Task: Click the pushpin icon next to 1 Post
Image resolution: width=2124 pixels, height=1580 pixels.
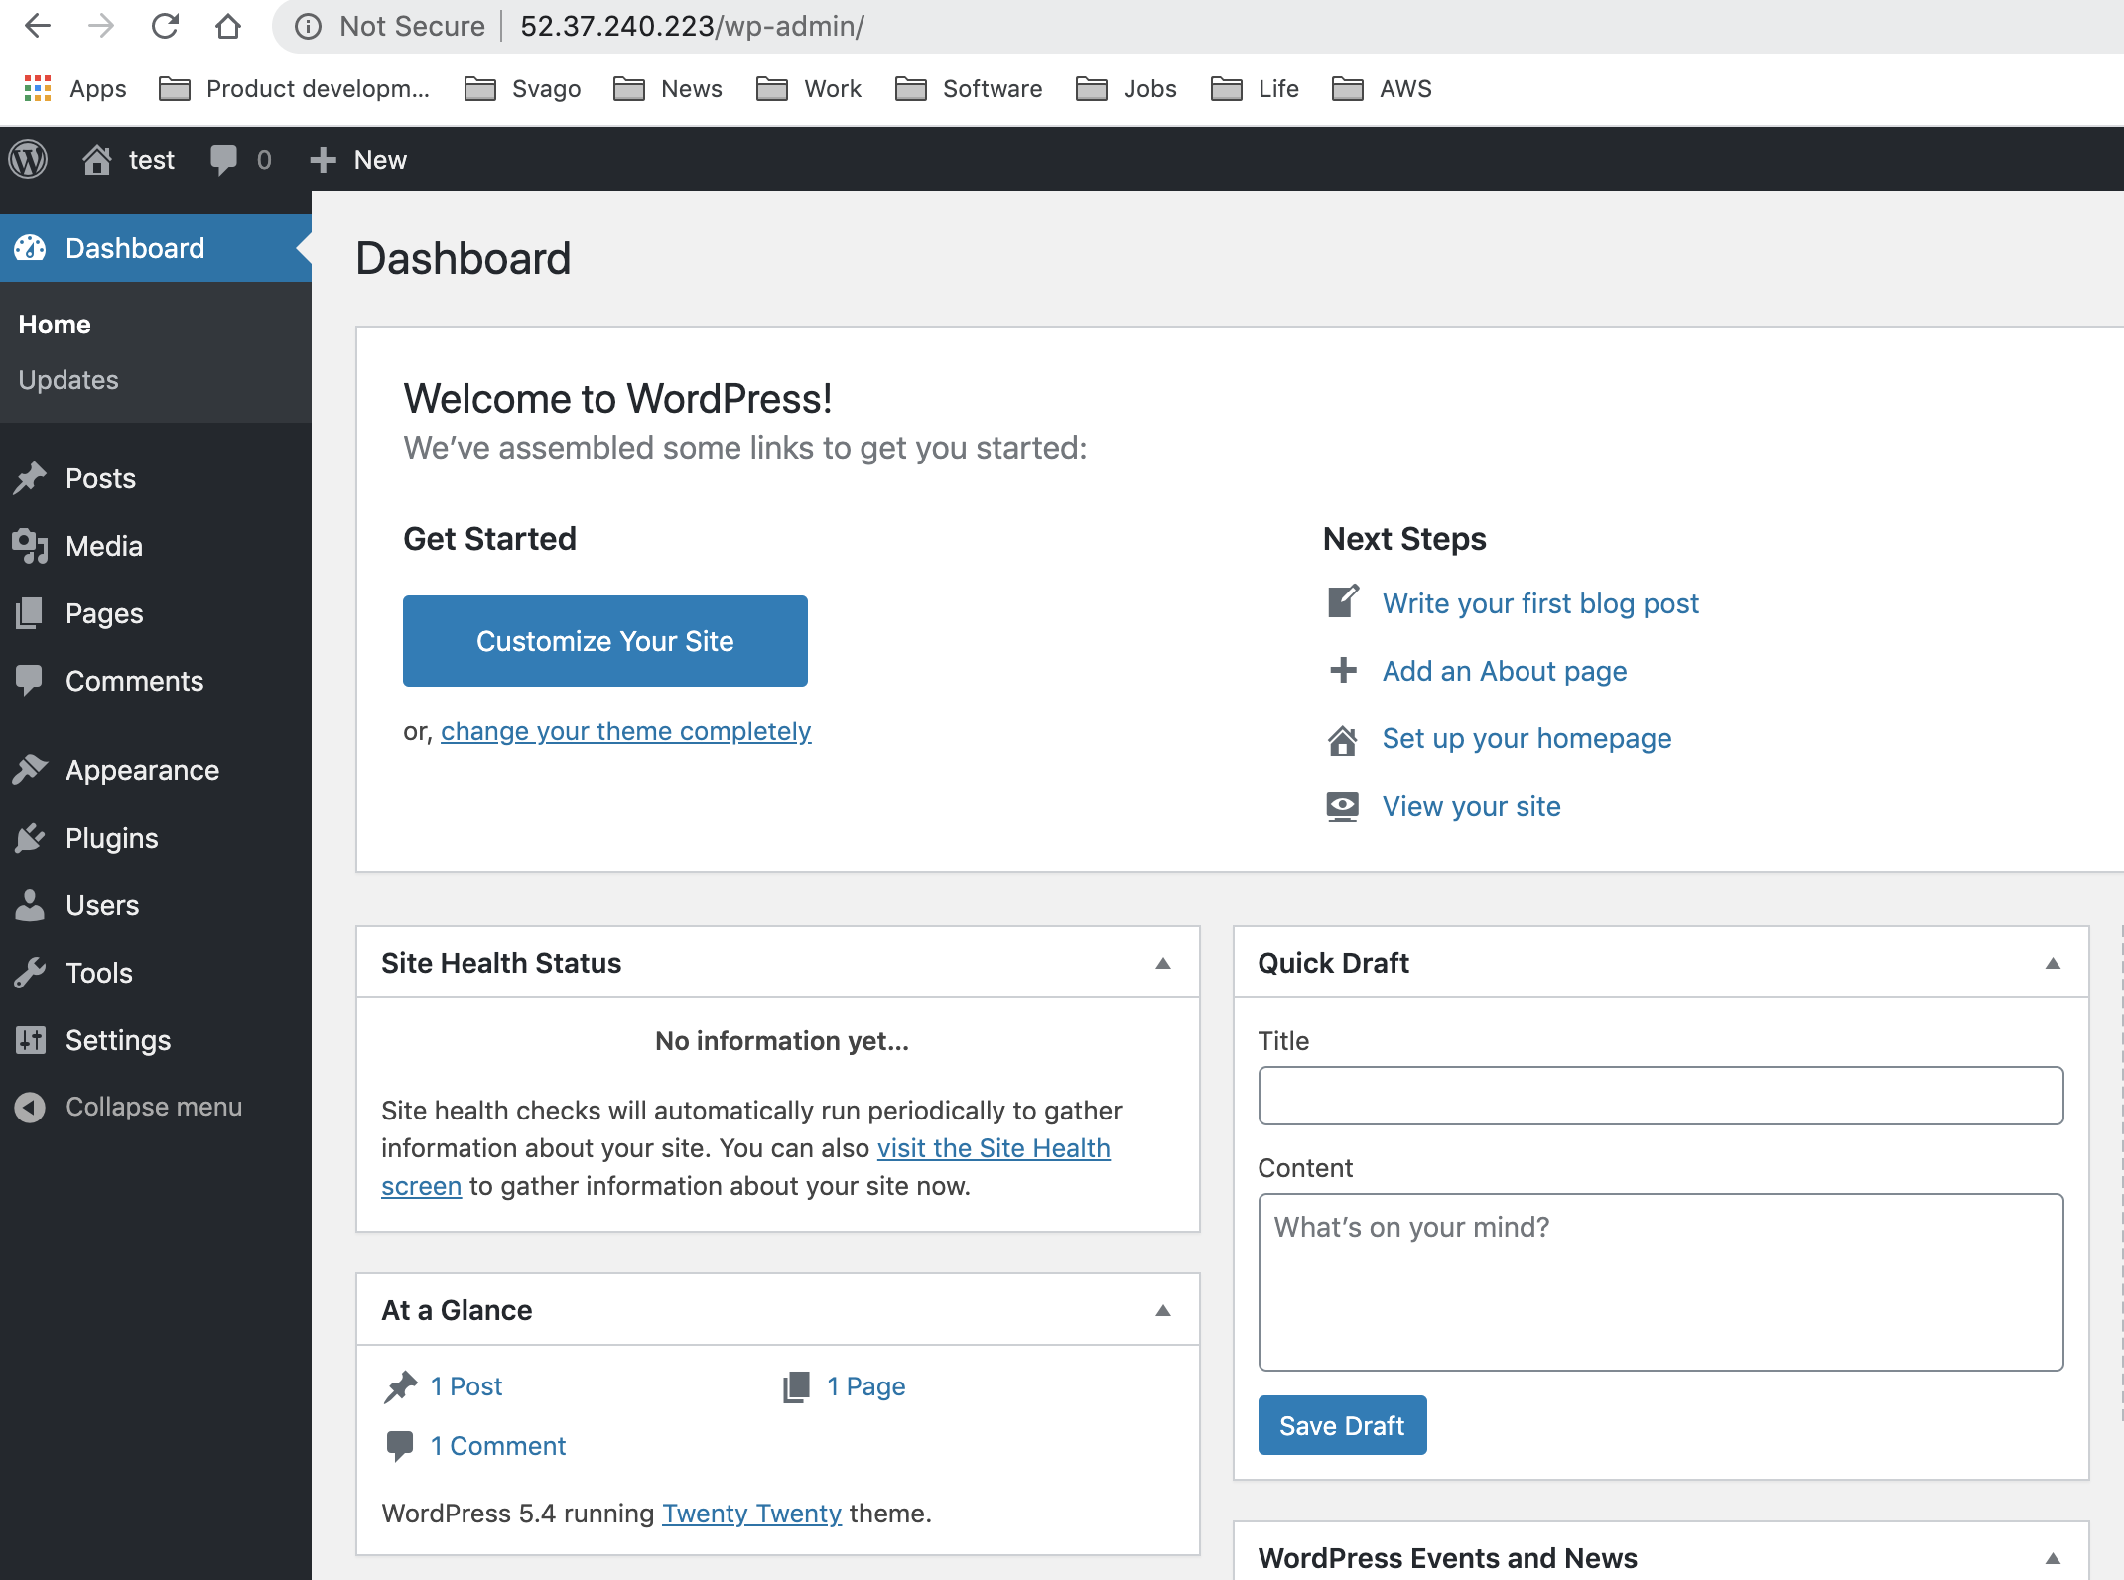Action: (401, 1386)
